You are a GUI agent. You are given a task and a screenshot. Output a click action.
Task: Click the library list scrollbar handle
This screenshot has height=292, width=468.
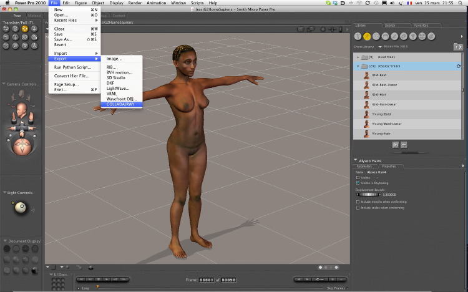coord(462,90)
